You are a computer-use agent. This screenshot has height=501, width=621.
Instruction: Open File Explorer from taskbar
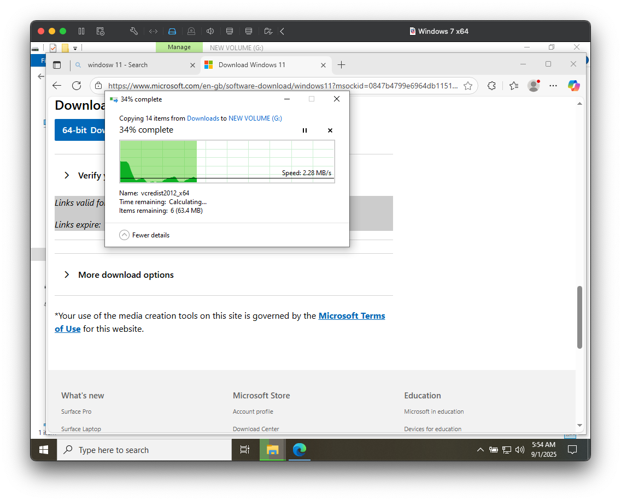click(x=272, y=450)
